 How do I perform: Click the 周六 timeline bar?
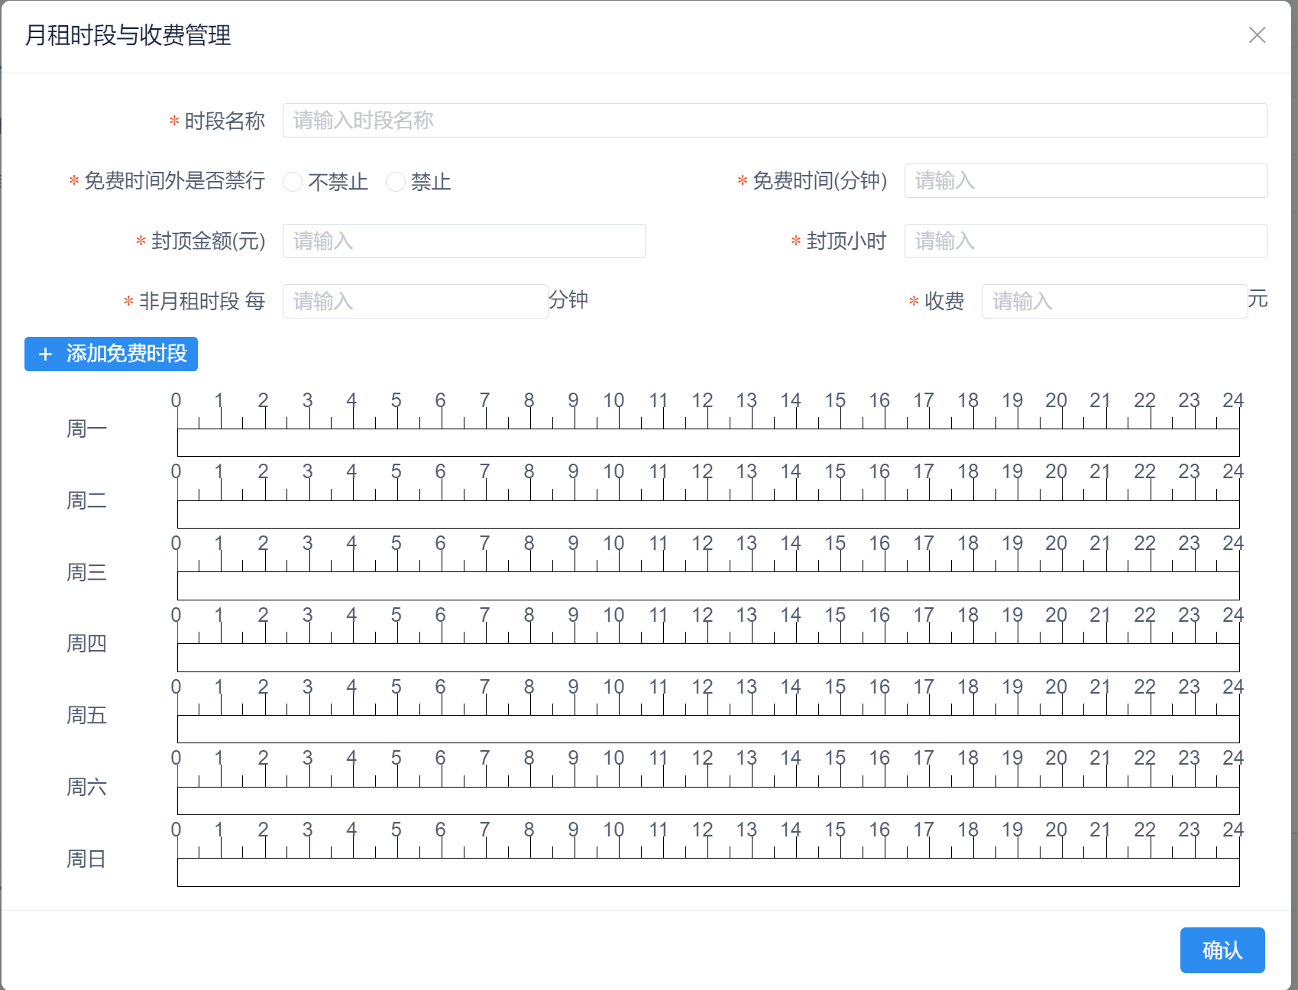(x=708, y=801)
